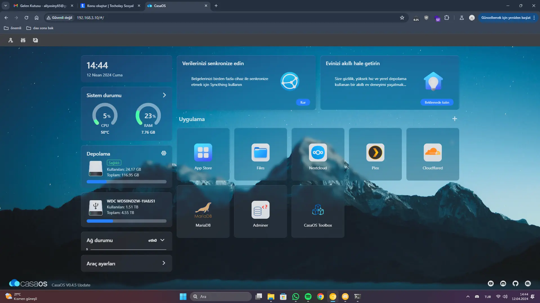Click the 14:44 clock widget

(127, 69)
